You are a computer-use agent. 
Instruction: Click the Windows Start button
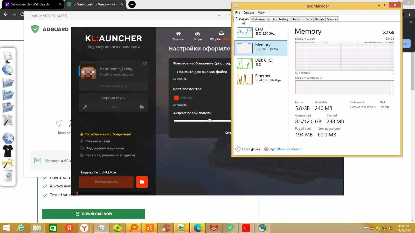point(6,228)
